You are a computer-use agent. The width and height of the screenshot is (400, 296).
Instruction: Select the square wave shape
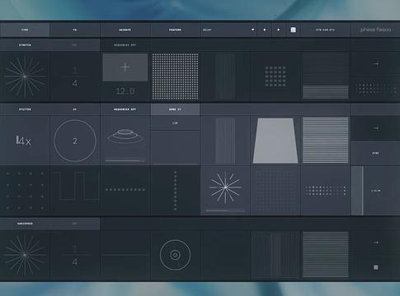[75, 187]
